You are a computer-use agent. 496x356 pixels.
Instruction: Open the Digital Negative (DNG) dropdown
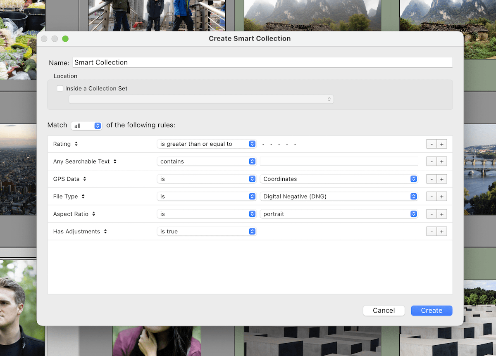pos(339,196)
